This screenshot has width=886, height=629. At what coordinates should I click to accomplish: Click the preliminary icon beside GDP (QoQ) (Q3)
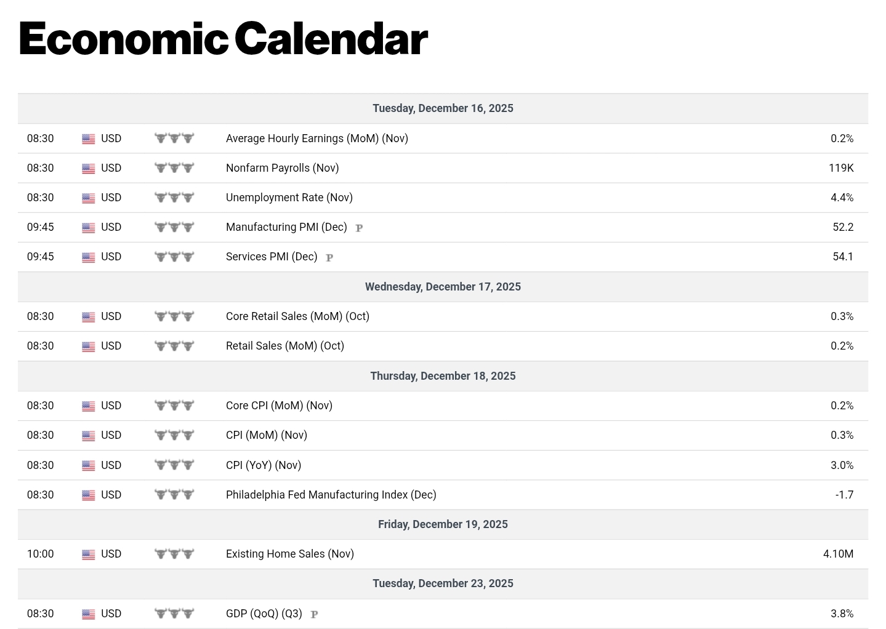[x=314, y=614]
